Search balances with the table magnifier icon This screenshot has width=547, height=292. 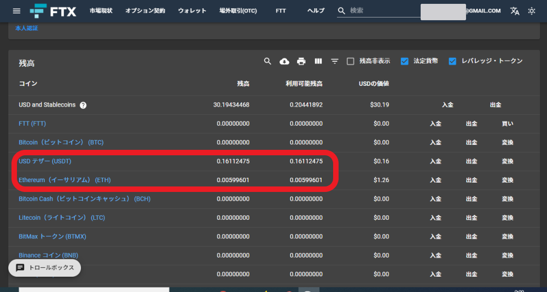click(267, 61)
